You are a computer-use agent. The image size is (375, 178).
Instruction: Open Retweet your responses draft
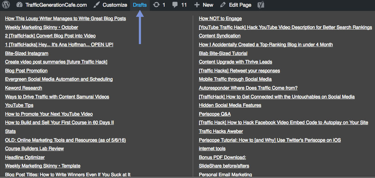239,70
